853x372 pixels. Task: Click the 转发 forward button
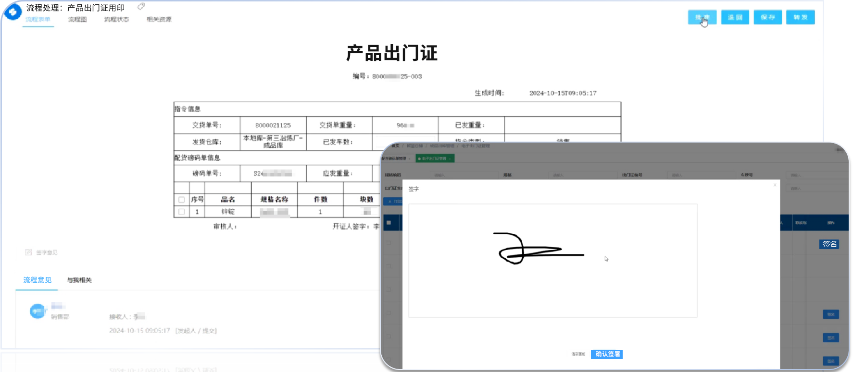pos(800,17)
